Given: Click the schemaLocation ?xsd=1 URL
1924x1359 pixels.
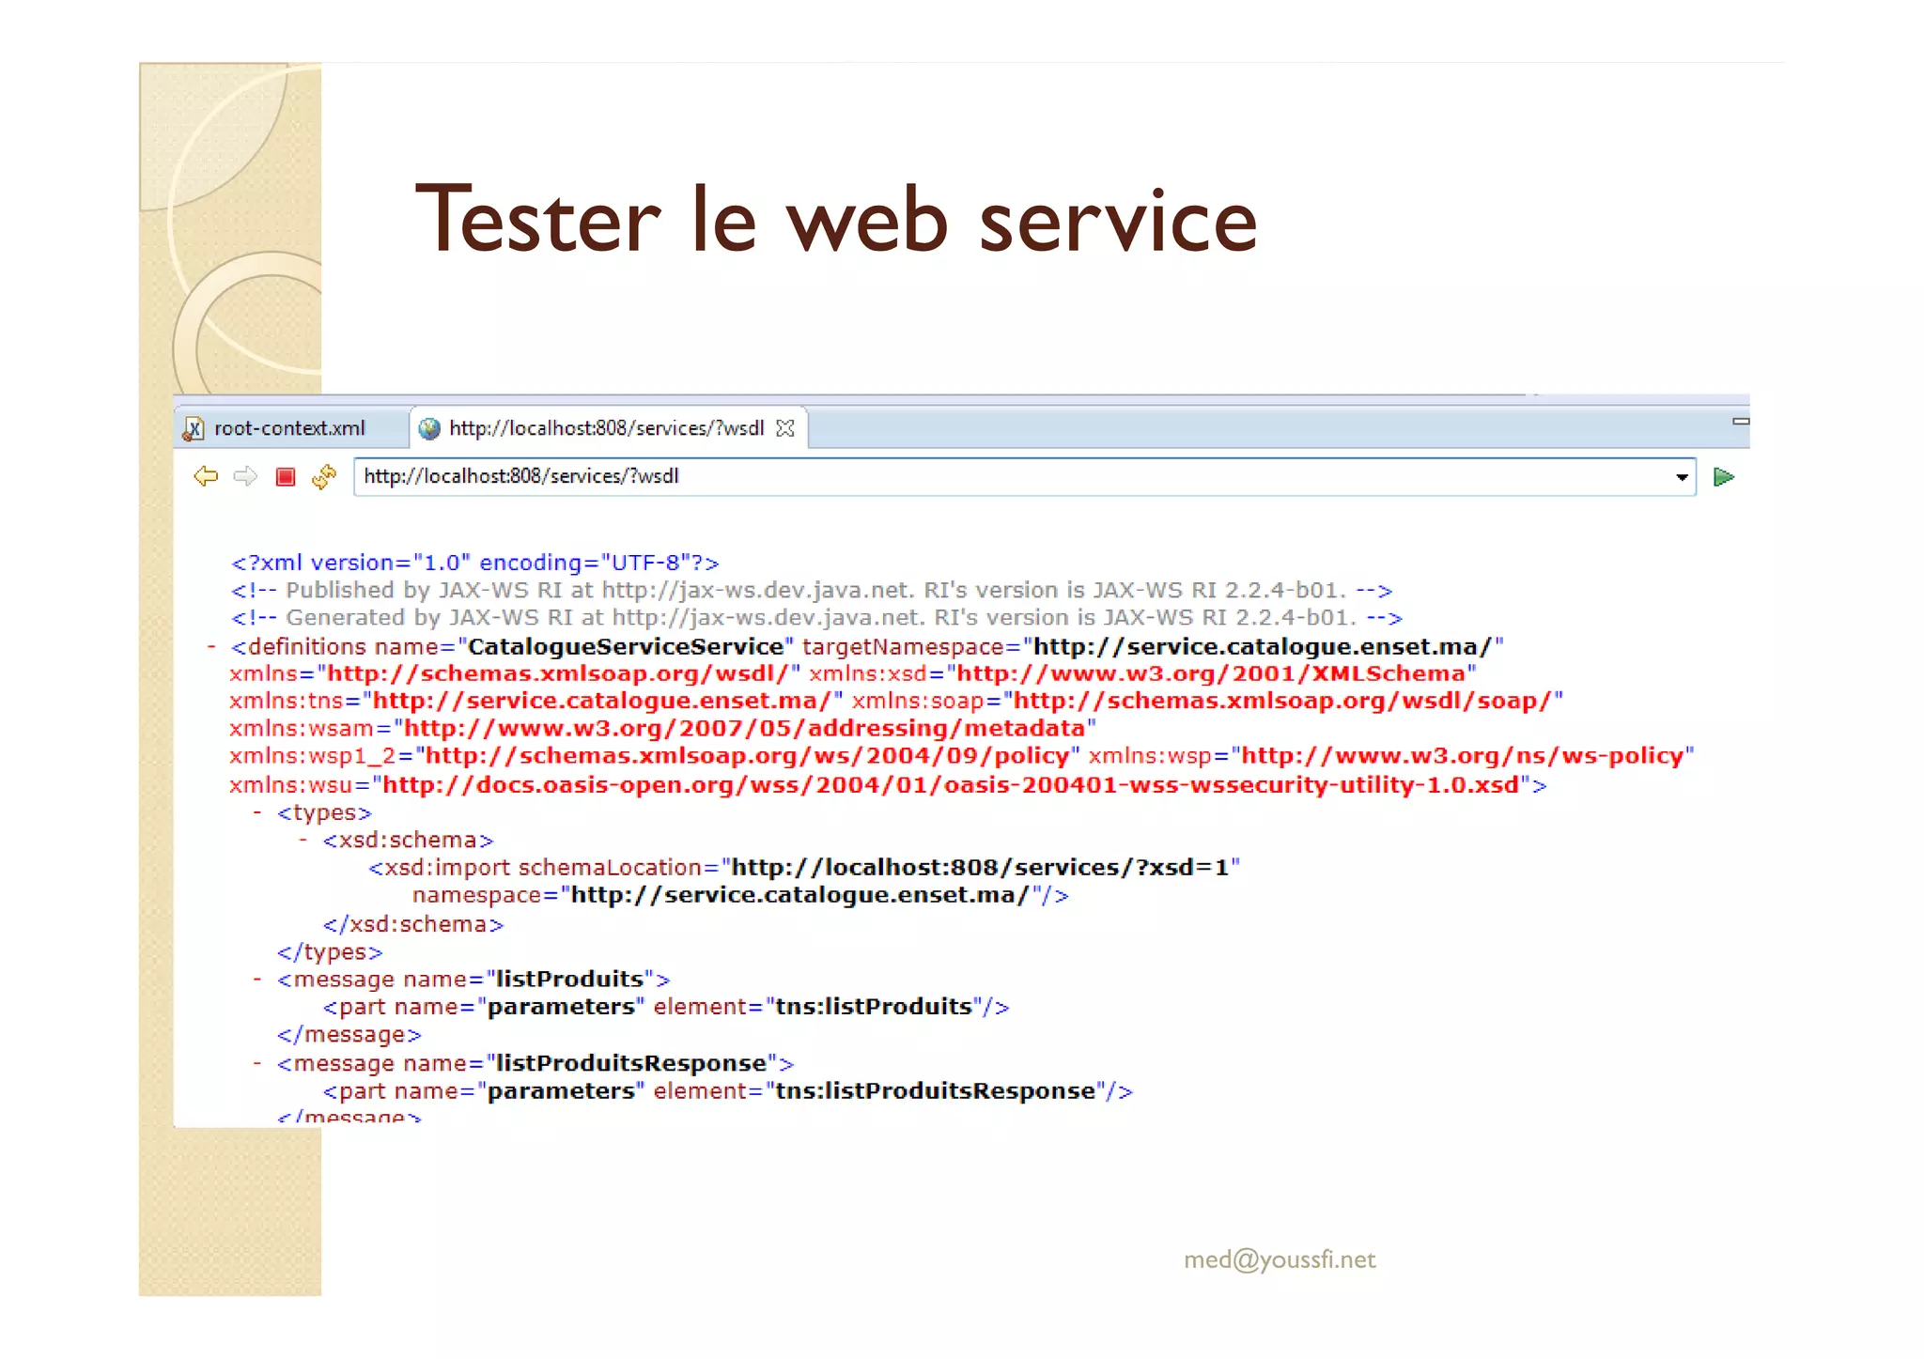Looking at the screenshot, I should (x=981, y=867).
